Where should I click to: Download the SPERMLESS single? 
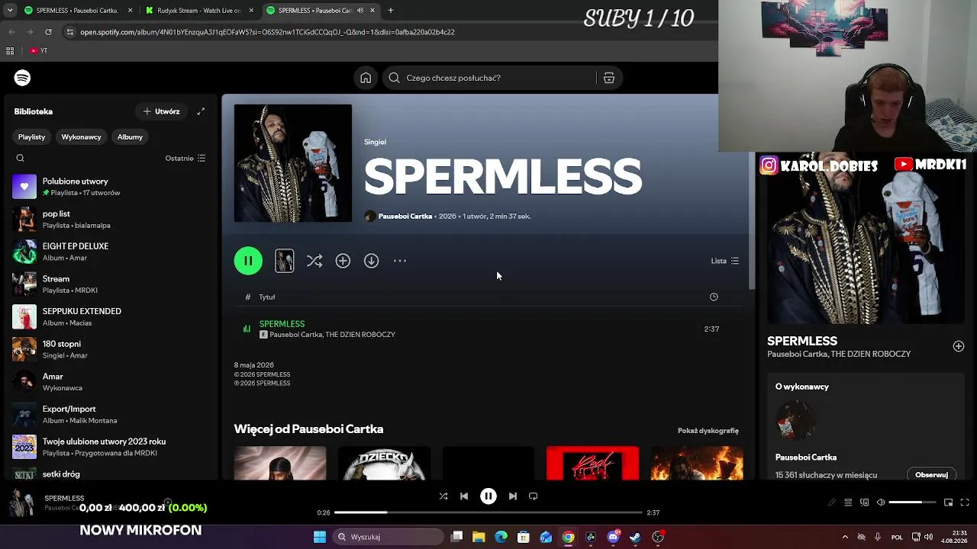click(371, 261)
